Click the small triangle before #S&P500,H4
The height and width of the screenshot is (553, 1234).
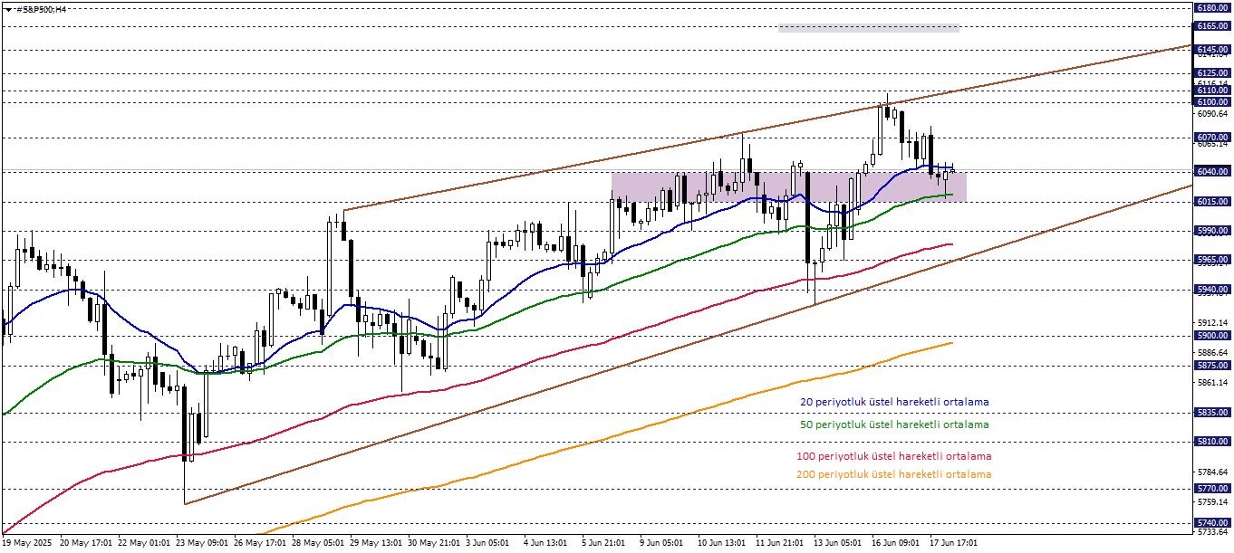7,9
